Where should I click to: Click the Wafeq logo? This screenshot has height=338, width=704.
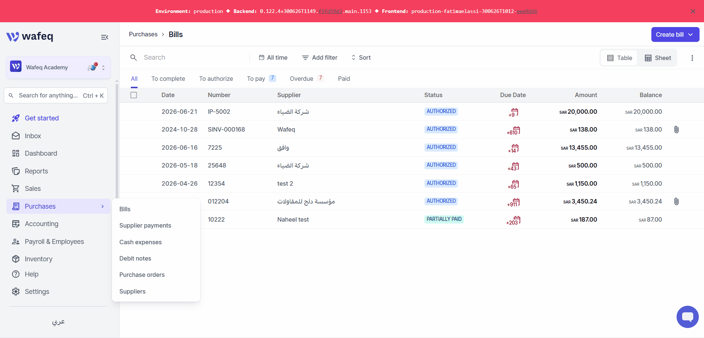[30, 36]
